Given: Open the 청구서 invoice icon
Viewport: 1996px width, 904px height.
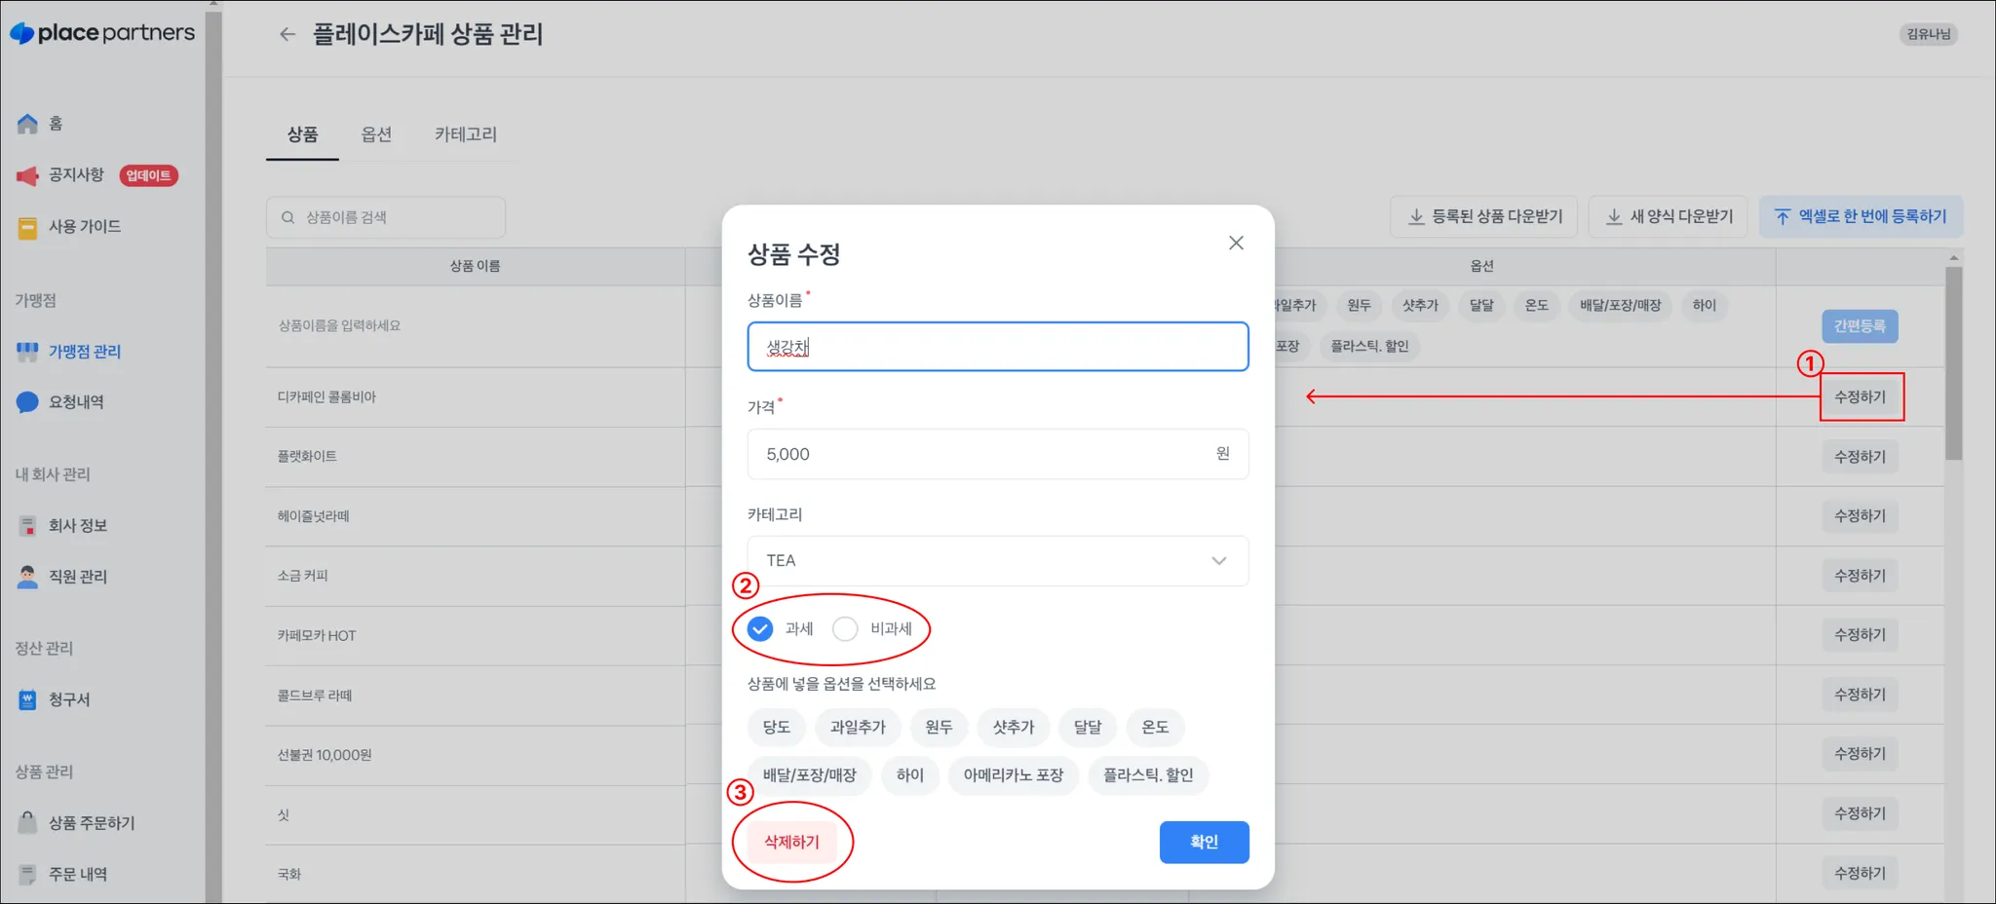Looking at the screenshot, I should coord(27,699).
